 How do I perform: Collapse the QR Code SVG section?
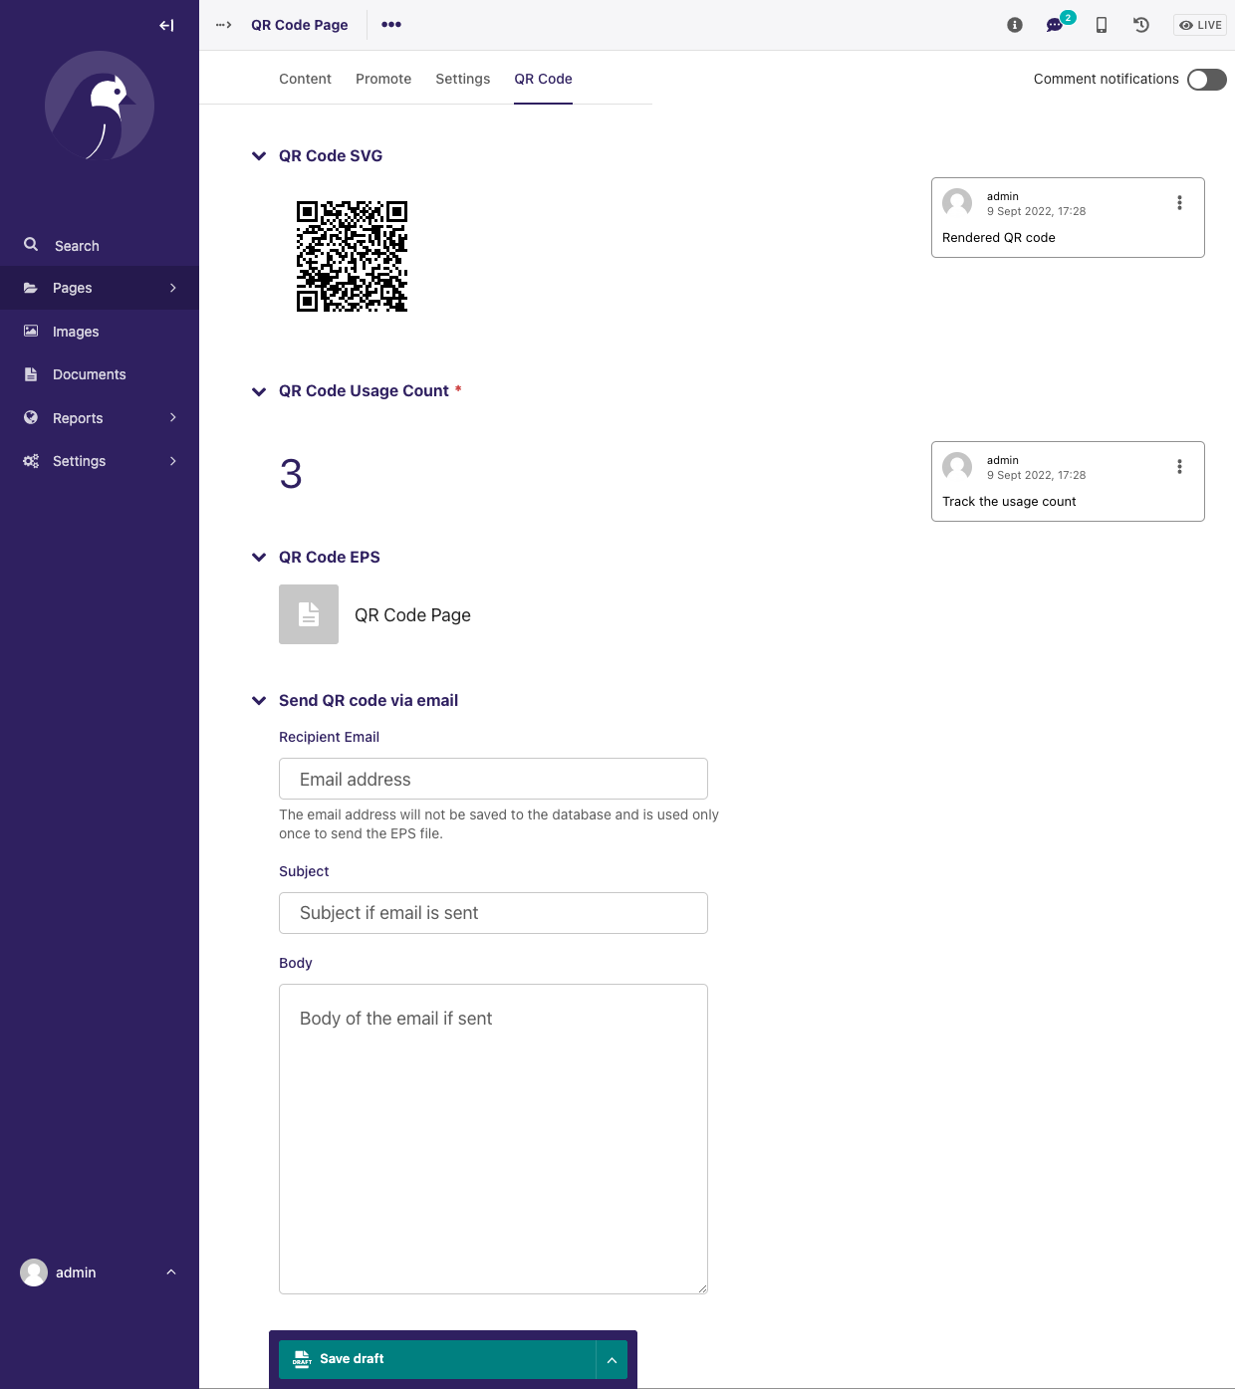pyautogui.click(x=259, y=156)
